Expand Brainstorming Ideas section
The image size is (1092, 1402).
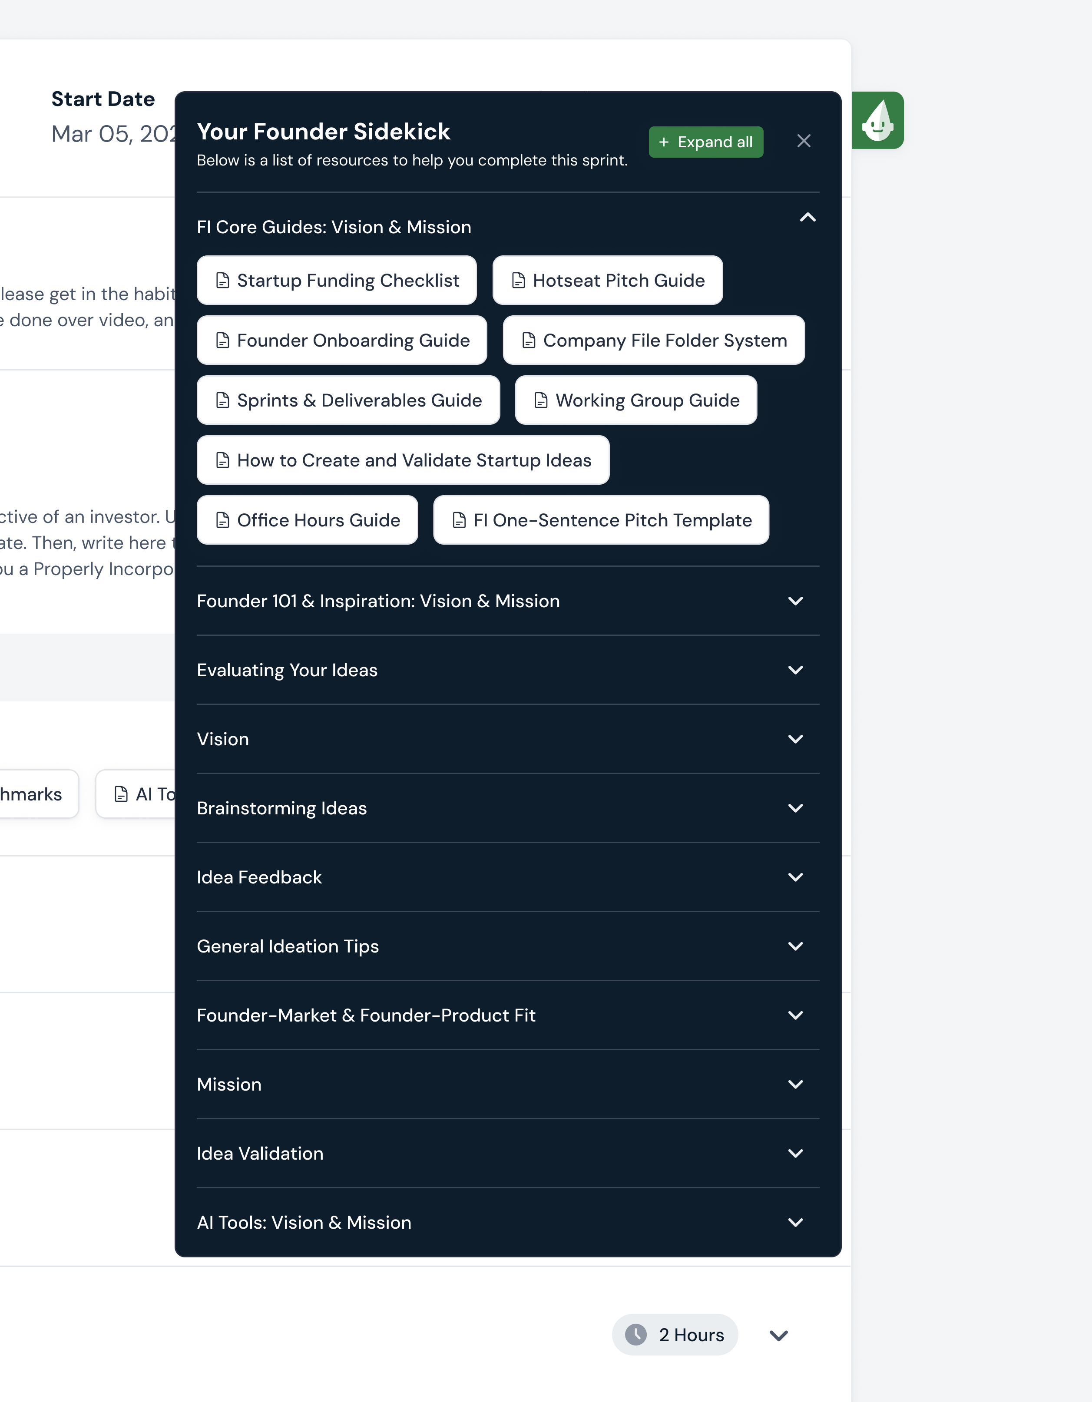tap(795, 808)
